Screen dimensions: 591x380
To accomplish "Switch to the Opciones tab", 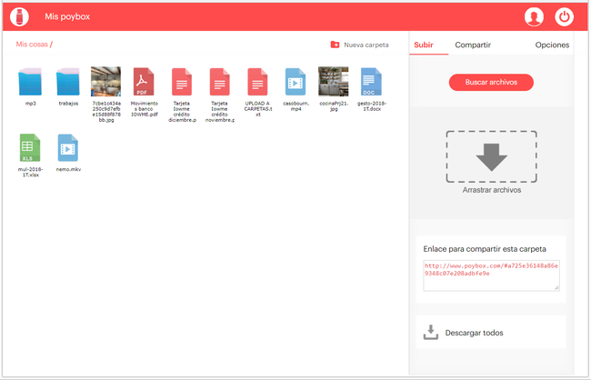I will (x=552, y=45).
